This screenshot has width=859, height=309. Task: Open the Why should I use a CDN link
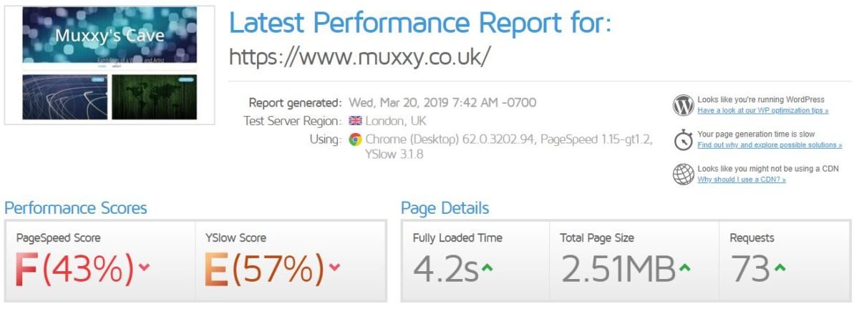[742, 179]
